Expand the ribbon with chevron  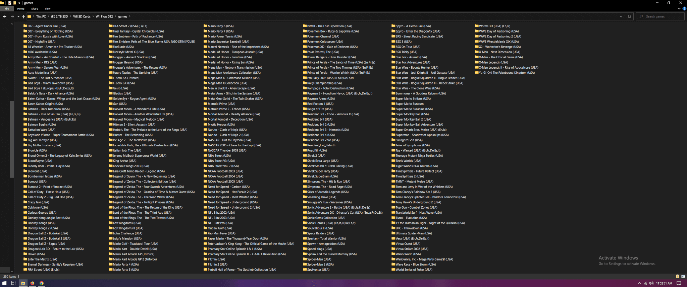680,9
